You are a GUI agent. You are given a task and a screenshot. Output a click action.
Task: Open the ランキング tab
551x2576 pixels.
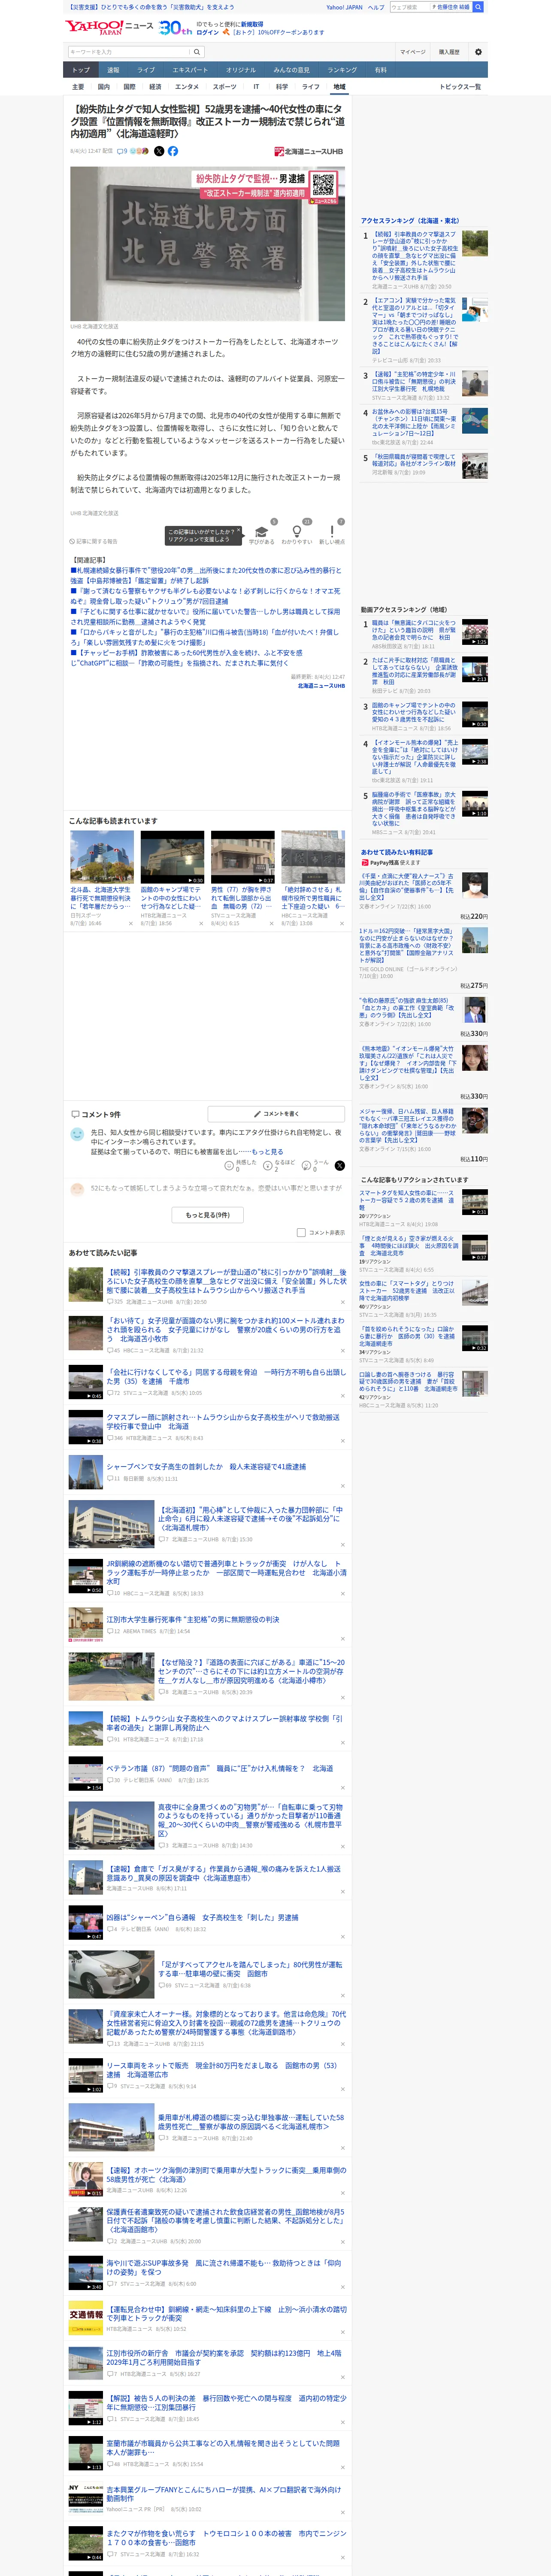point(342,70)
